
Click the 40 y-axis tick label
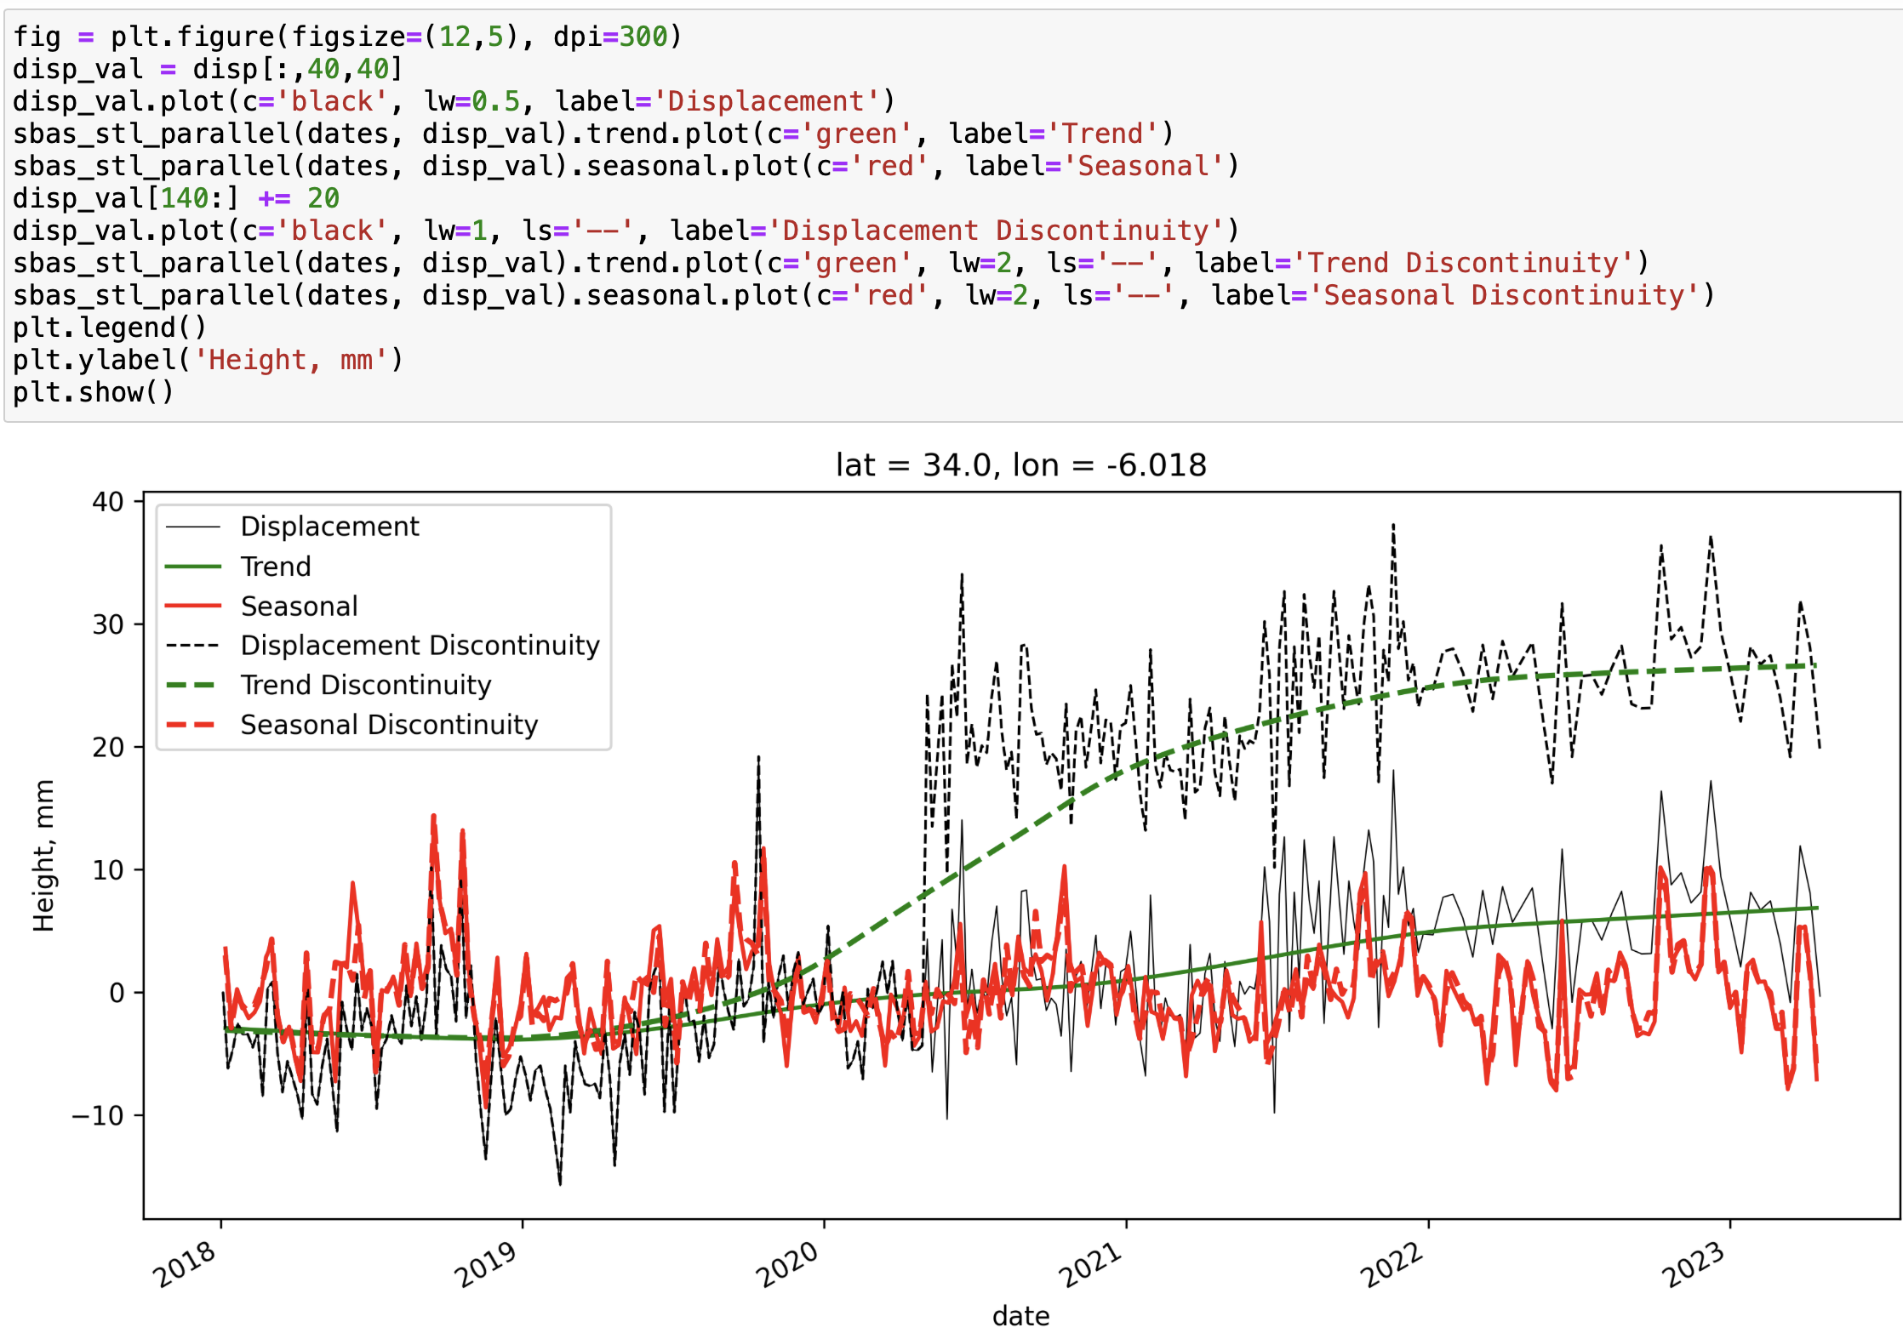tap(108, 502)
